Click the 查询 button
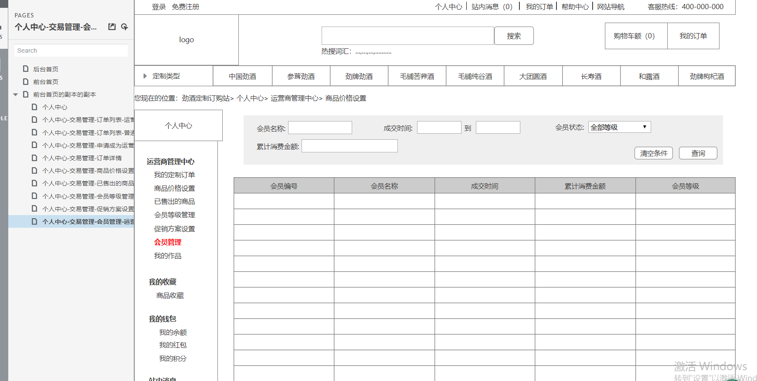The height and width of the screenshot is (381, 757). 698,153
